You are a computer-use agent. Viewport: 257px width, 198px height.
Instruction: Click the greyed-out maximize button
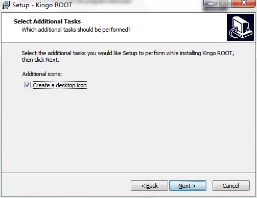click(x=225, y=4)
